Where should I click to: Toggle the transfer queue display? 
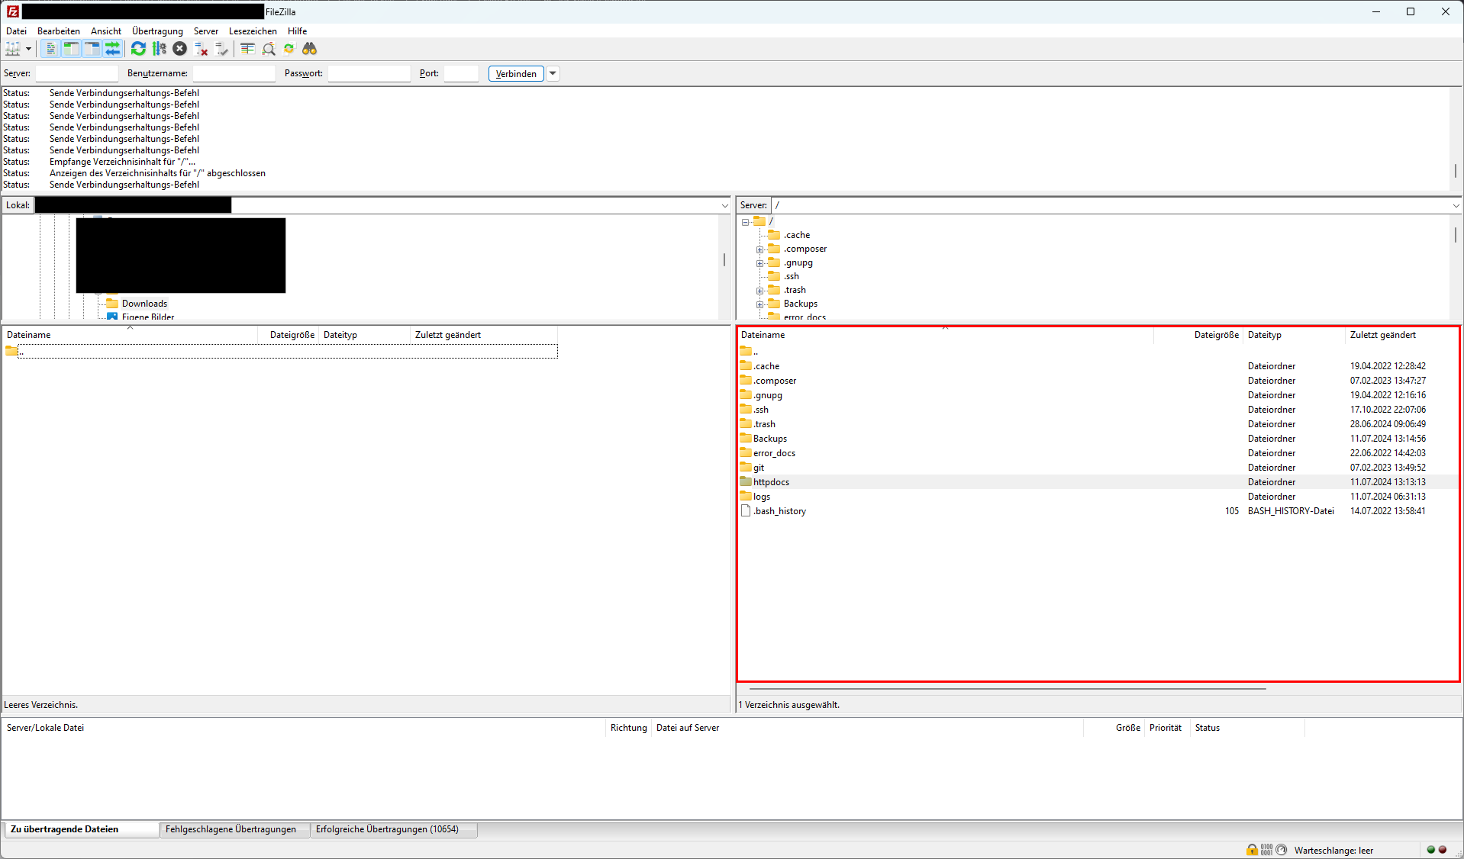112,49
